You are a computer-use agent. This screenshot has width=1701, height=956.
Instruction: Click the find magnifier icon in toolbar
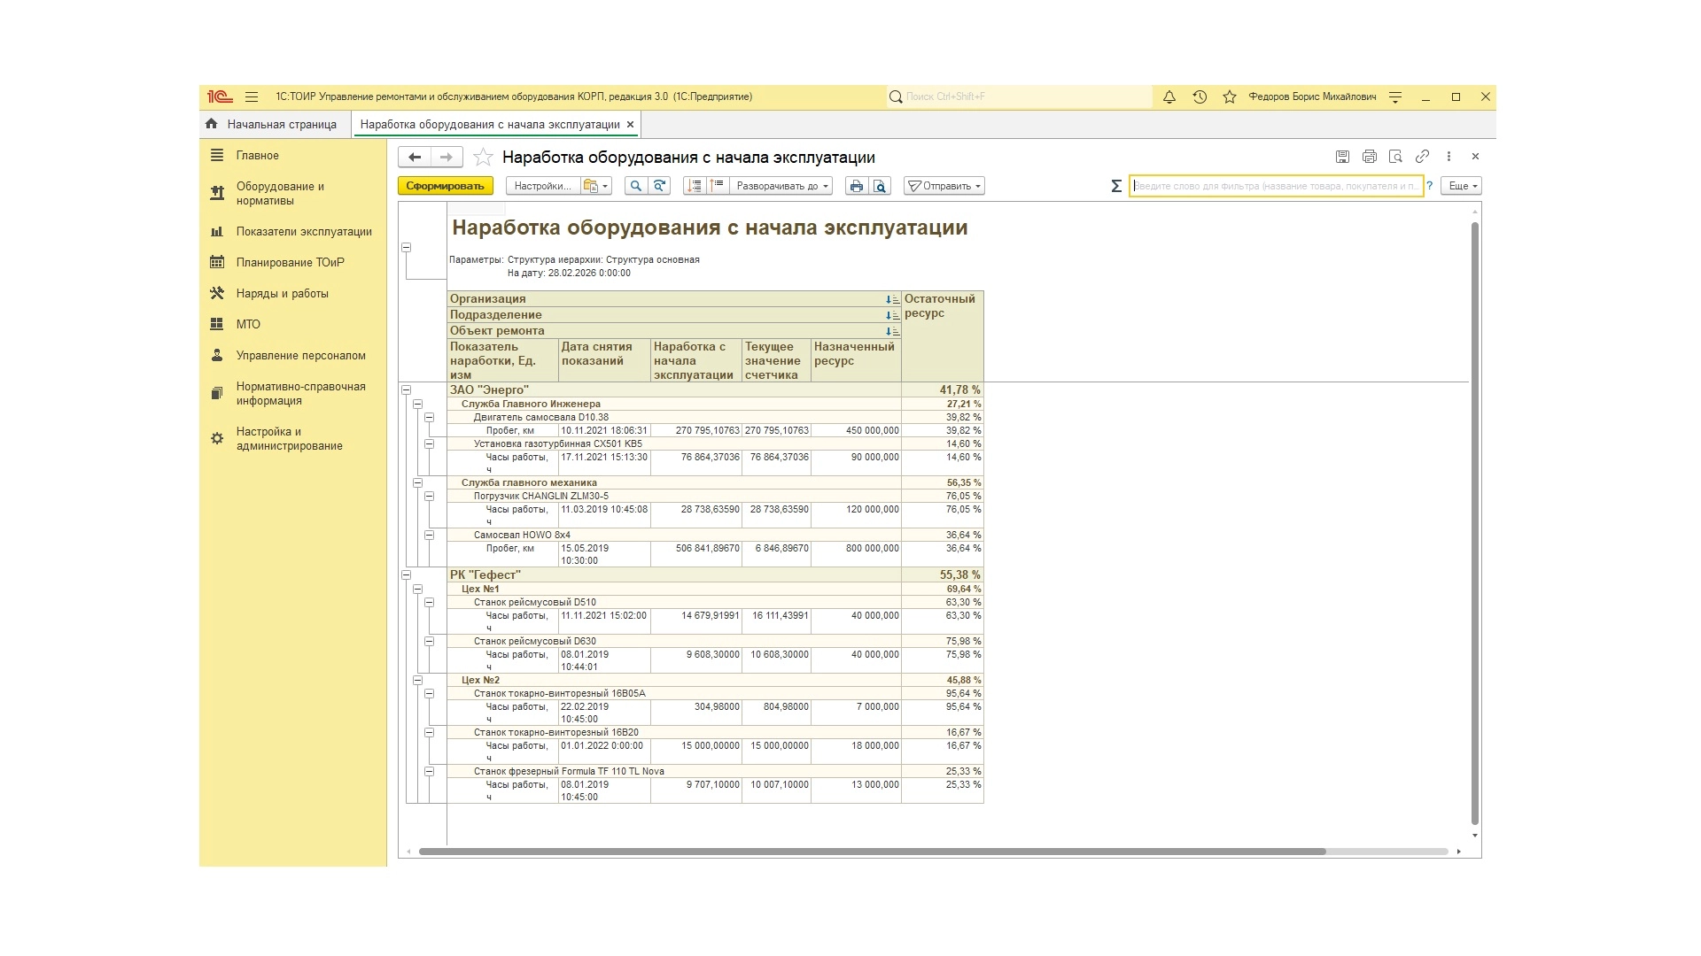click(635, 186)
